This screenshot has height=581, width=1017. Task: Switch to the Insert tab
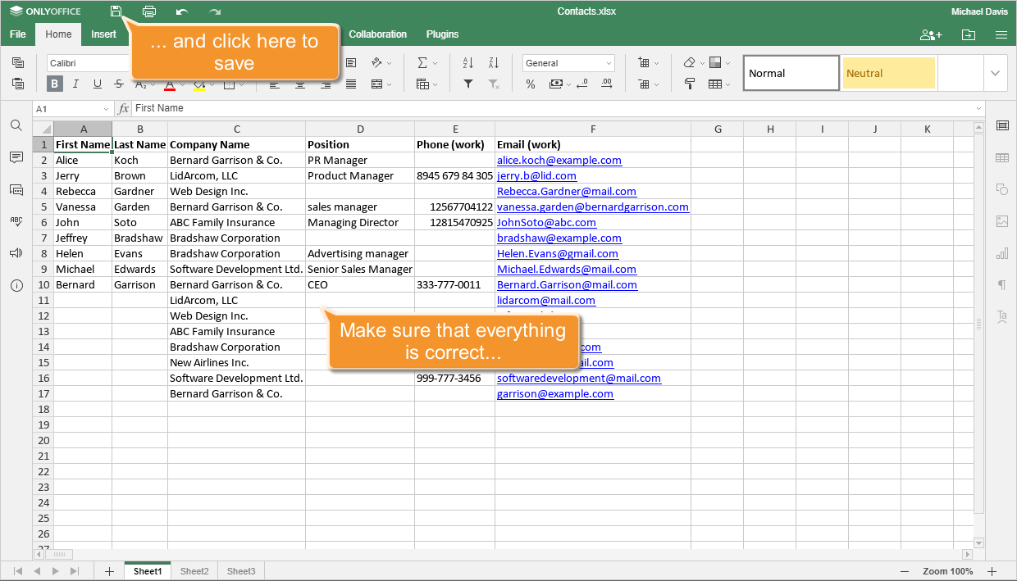click(x=104, y=34)
